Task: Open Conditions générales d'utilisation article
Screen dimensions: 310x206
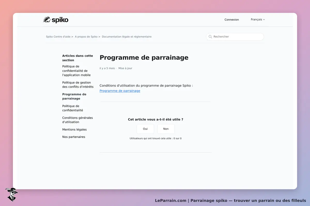Action: click(78, 120)
